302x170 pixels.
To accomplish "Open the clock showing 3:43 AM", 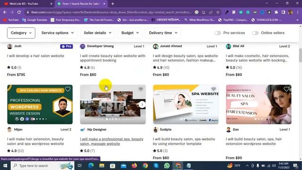I will pos(284,166).
